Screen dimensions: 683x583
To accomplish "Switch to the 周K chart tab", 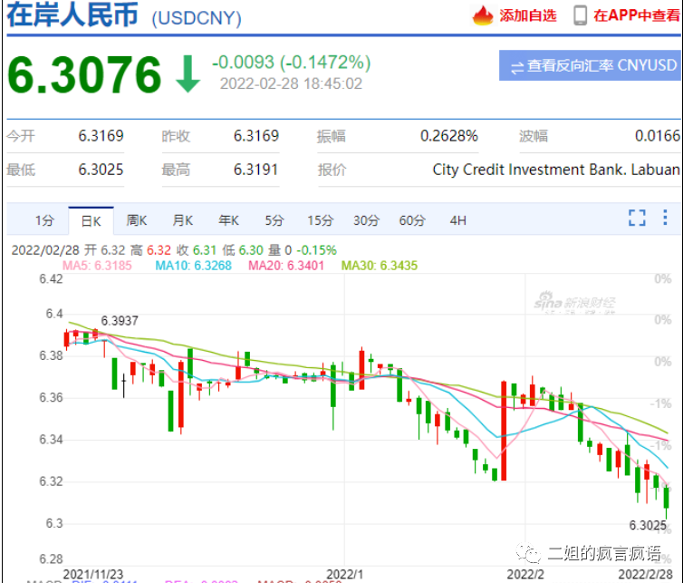I will (137, 220).
